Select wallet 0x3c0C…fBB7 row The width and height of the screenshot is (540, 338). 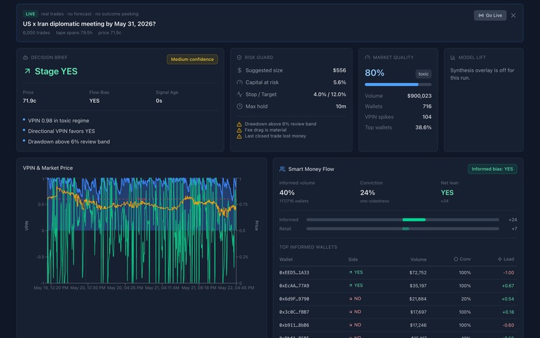point(398,312)
